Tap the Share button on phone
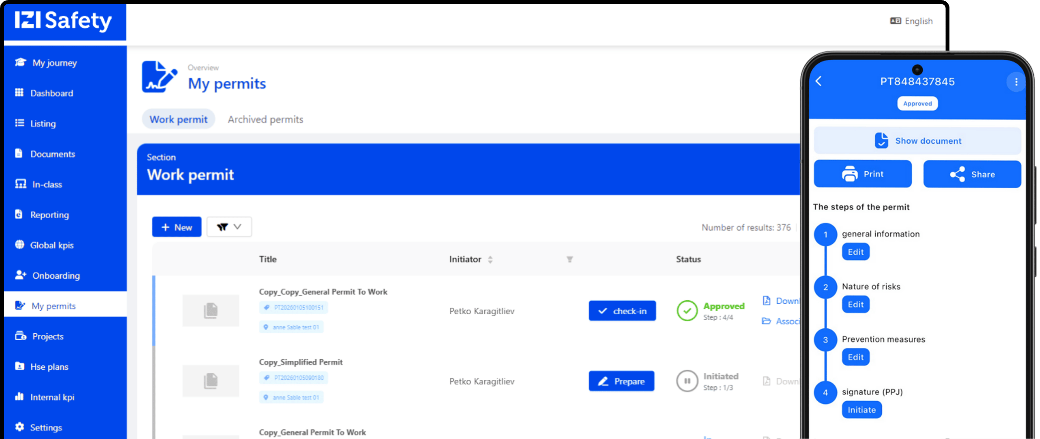Screen dimensions: 1040x439 click(x=972, y=174)
